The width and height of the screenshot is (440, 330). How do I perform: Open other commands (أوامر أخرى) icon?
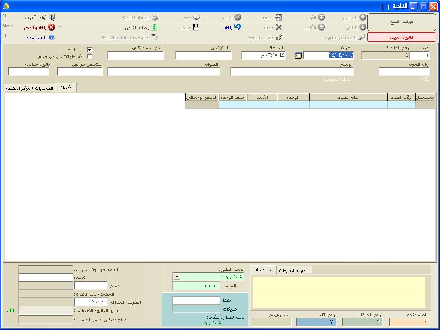coord(52,17)
